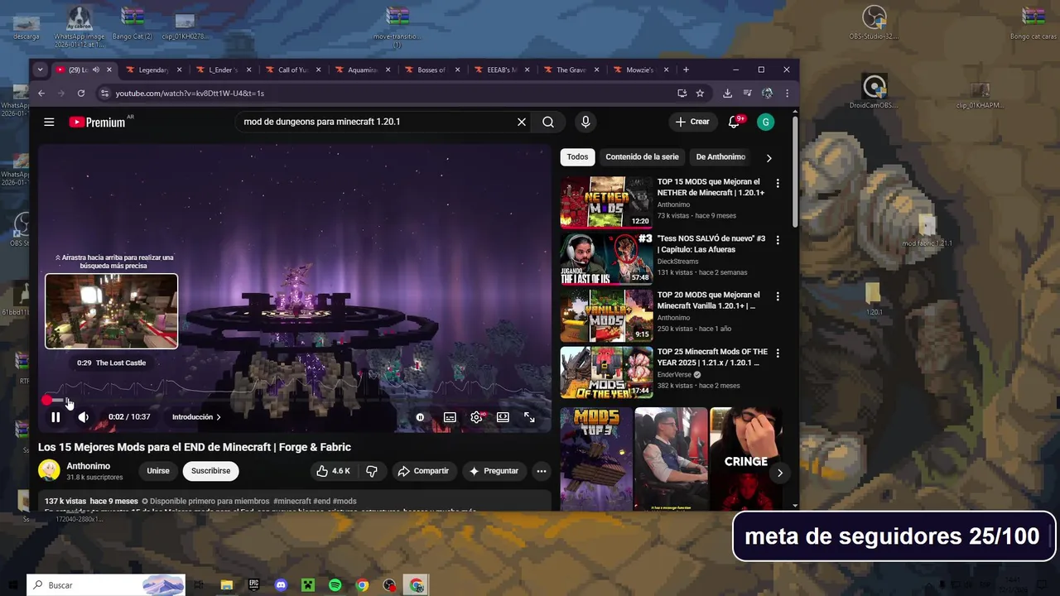Share the video via Compartir

coord(423,471)
